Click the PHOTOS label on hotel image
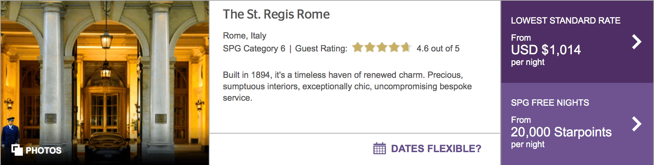 (x=44, y=150)
